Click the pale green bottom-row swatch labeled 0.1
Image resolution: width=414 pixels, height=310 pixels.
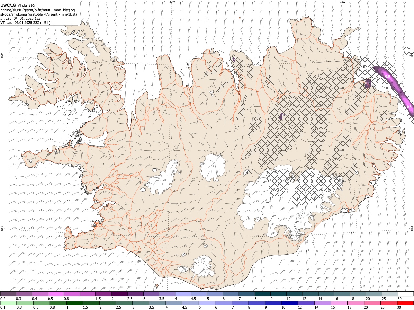point(8,303)
